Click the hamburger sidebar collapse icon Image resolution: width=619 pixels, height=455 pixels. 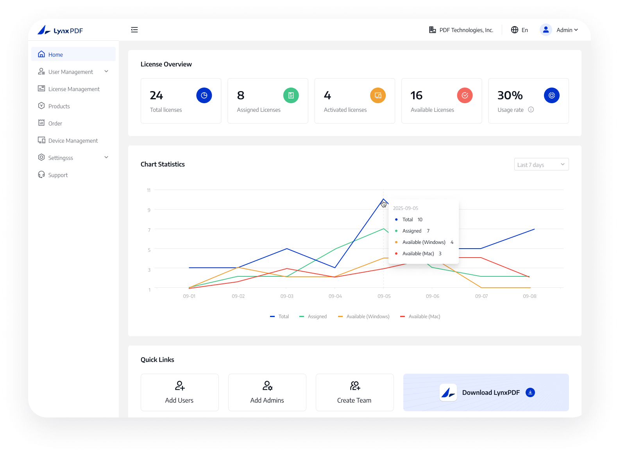coord(134,30)
